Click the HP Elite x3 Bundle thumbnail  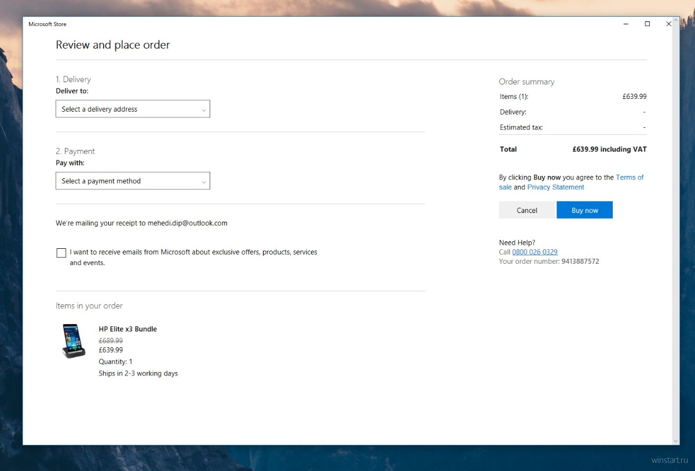74,341
